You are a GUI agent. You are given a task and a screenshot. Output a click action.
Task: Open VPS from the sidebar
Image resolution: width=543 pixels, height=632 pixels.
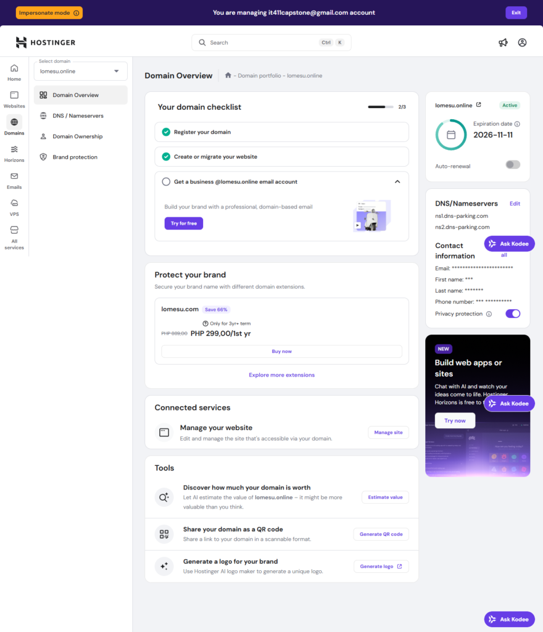(14, 207)
